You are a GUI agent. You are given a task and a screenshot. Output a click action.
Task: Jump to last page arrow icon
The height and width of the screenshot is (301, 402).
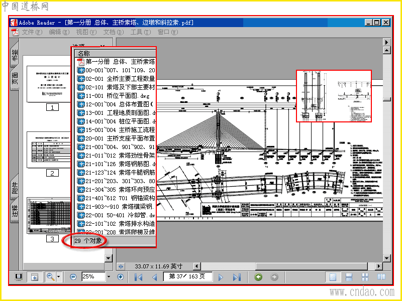coord(237,277)
